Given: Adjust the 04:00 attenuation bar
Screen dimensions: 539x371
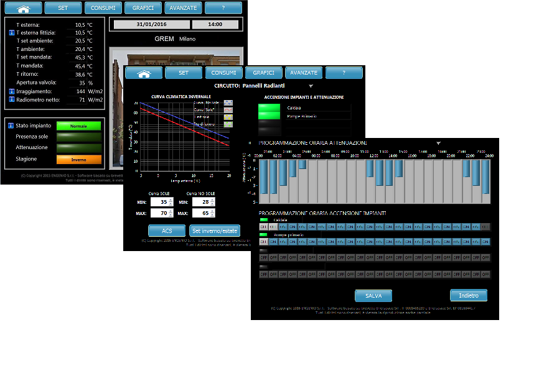Looking at the screenshot, I should [x=302, y=165].
